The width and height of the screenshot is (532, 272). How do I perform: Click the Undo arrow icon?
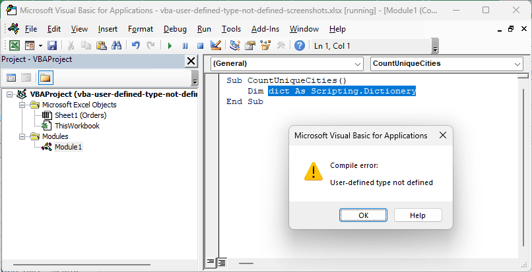tap(136, 45)
